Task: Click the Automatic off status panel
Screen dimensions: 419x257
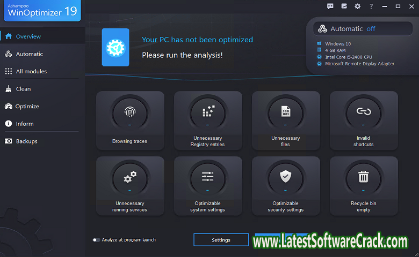Action: coord(363,29)
